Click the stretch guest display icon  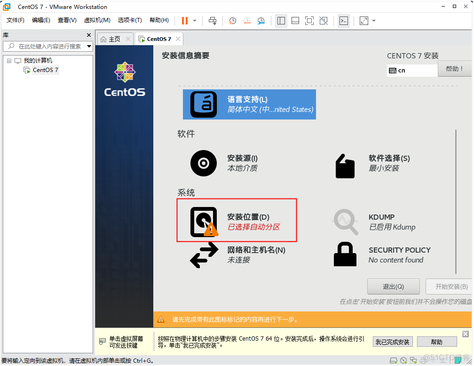click(x=363, y=21)
